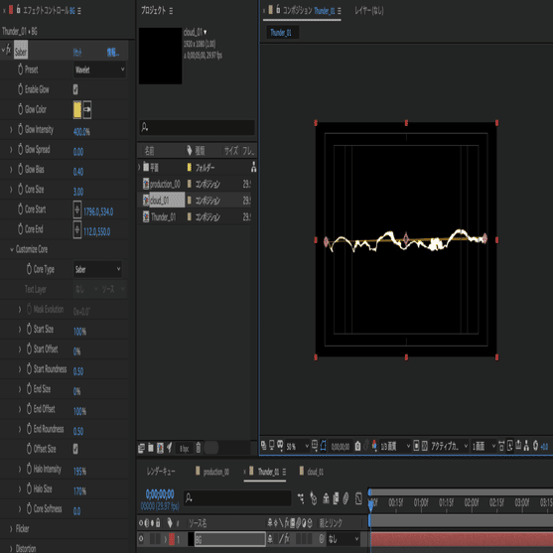Click the blue reset link beside Saber
This screenshot has width=553, height=553.
point(77,53)
